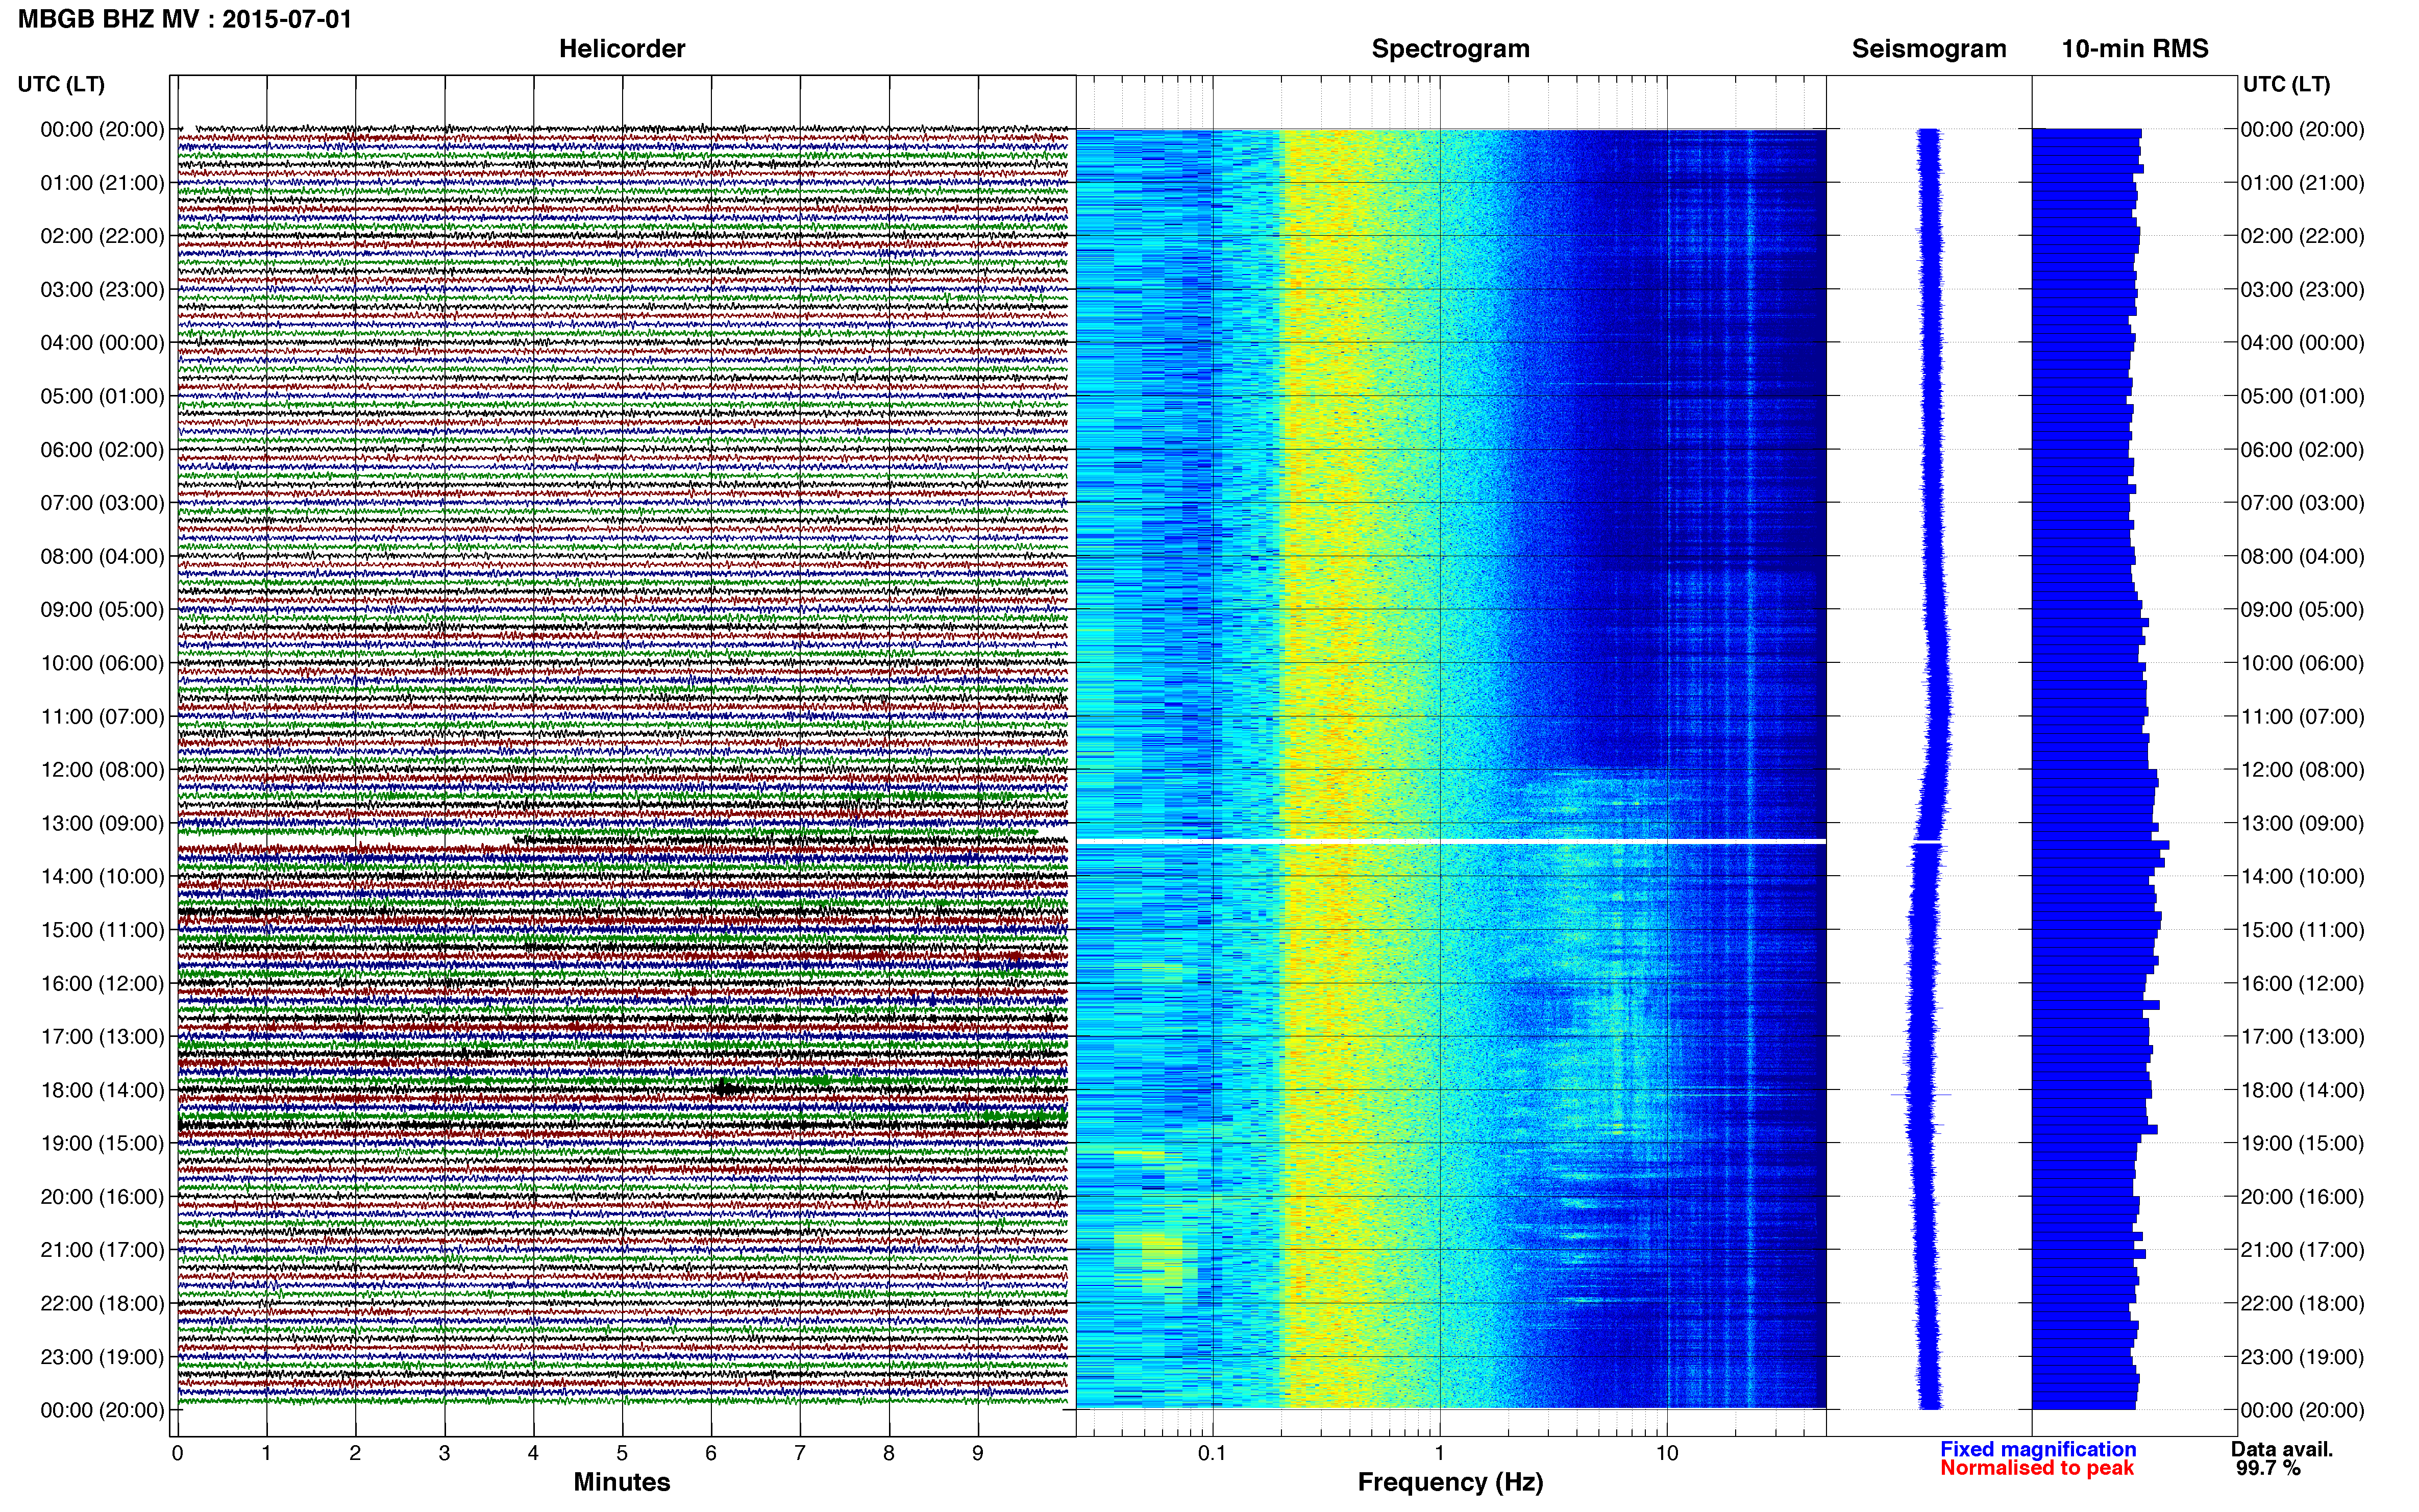Click helicorder time label 04:00 (00:00)
The width and height of the screenshot is (2419, 1512).
(102, 343)
